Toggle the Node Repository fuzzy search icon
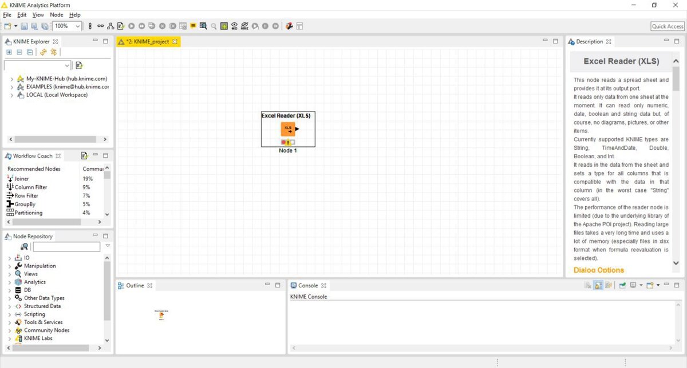Viewport: 687px width, 368px height. click(x=25, y=247)
